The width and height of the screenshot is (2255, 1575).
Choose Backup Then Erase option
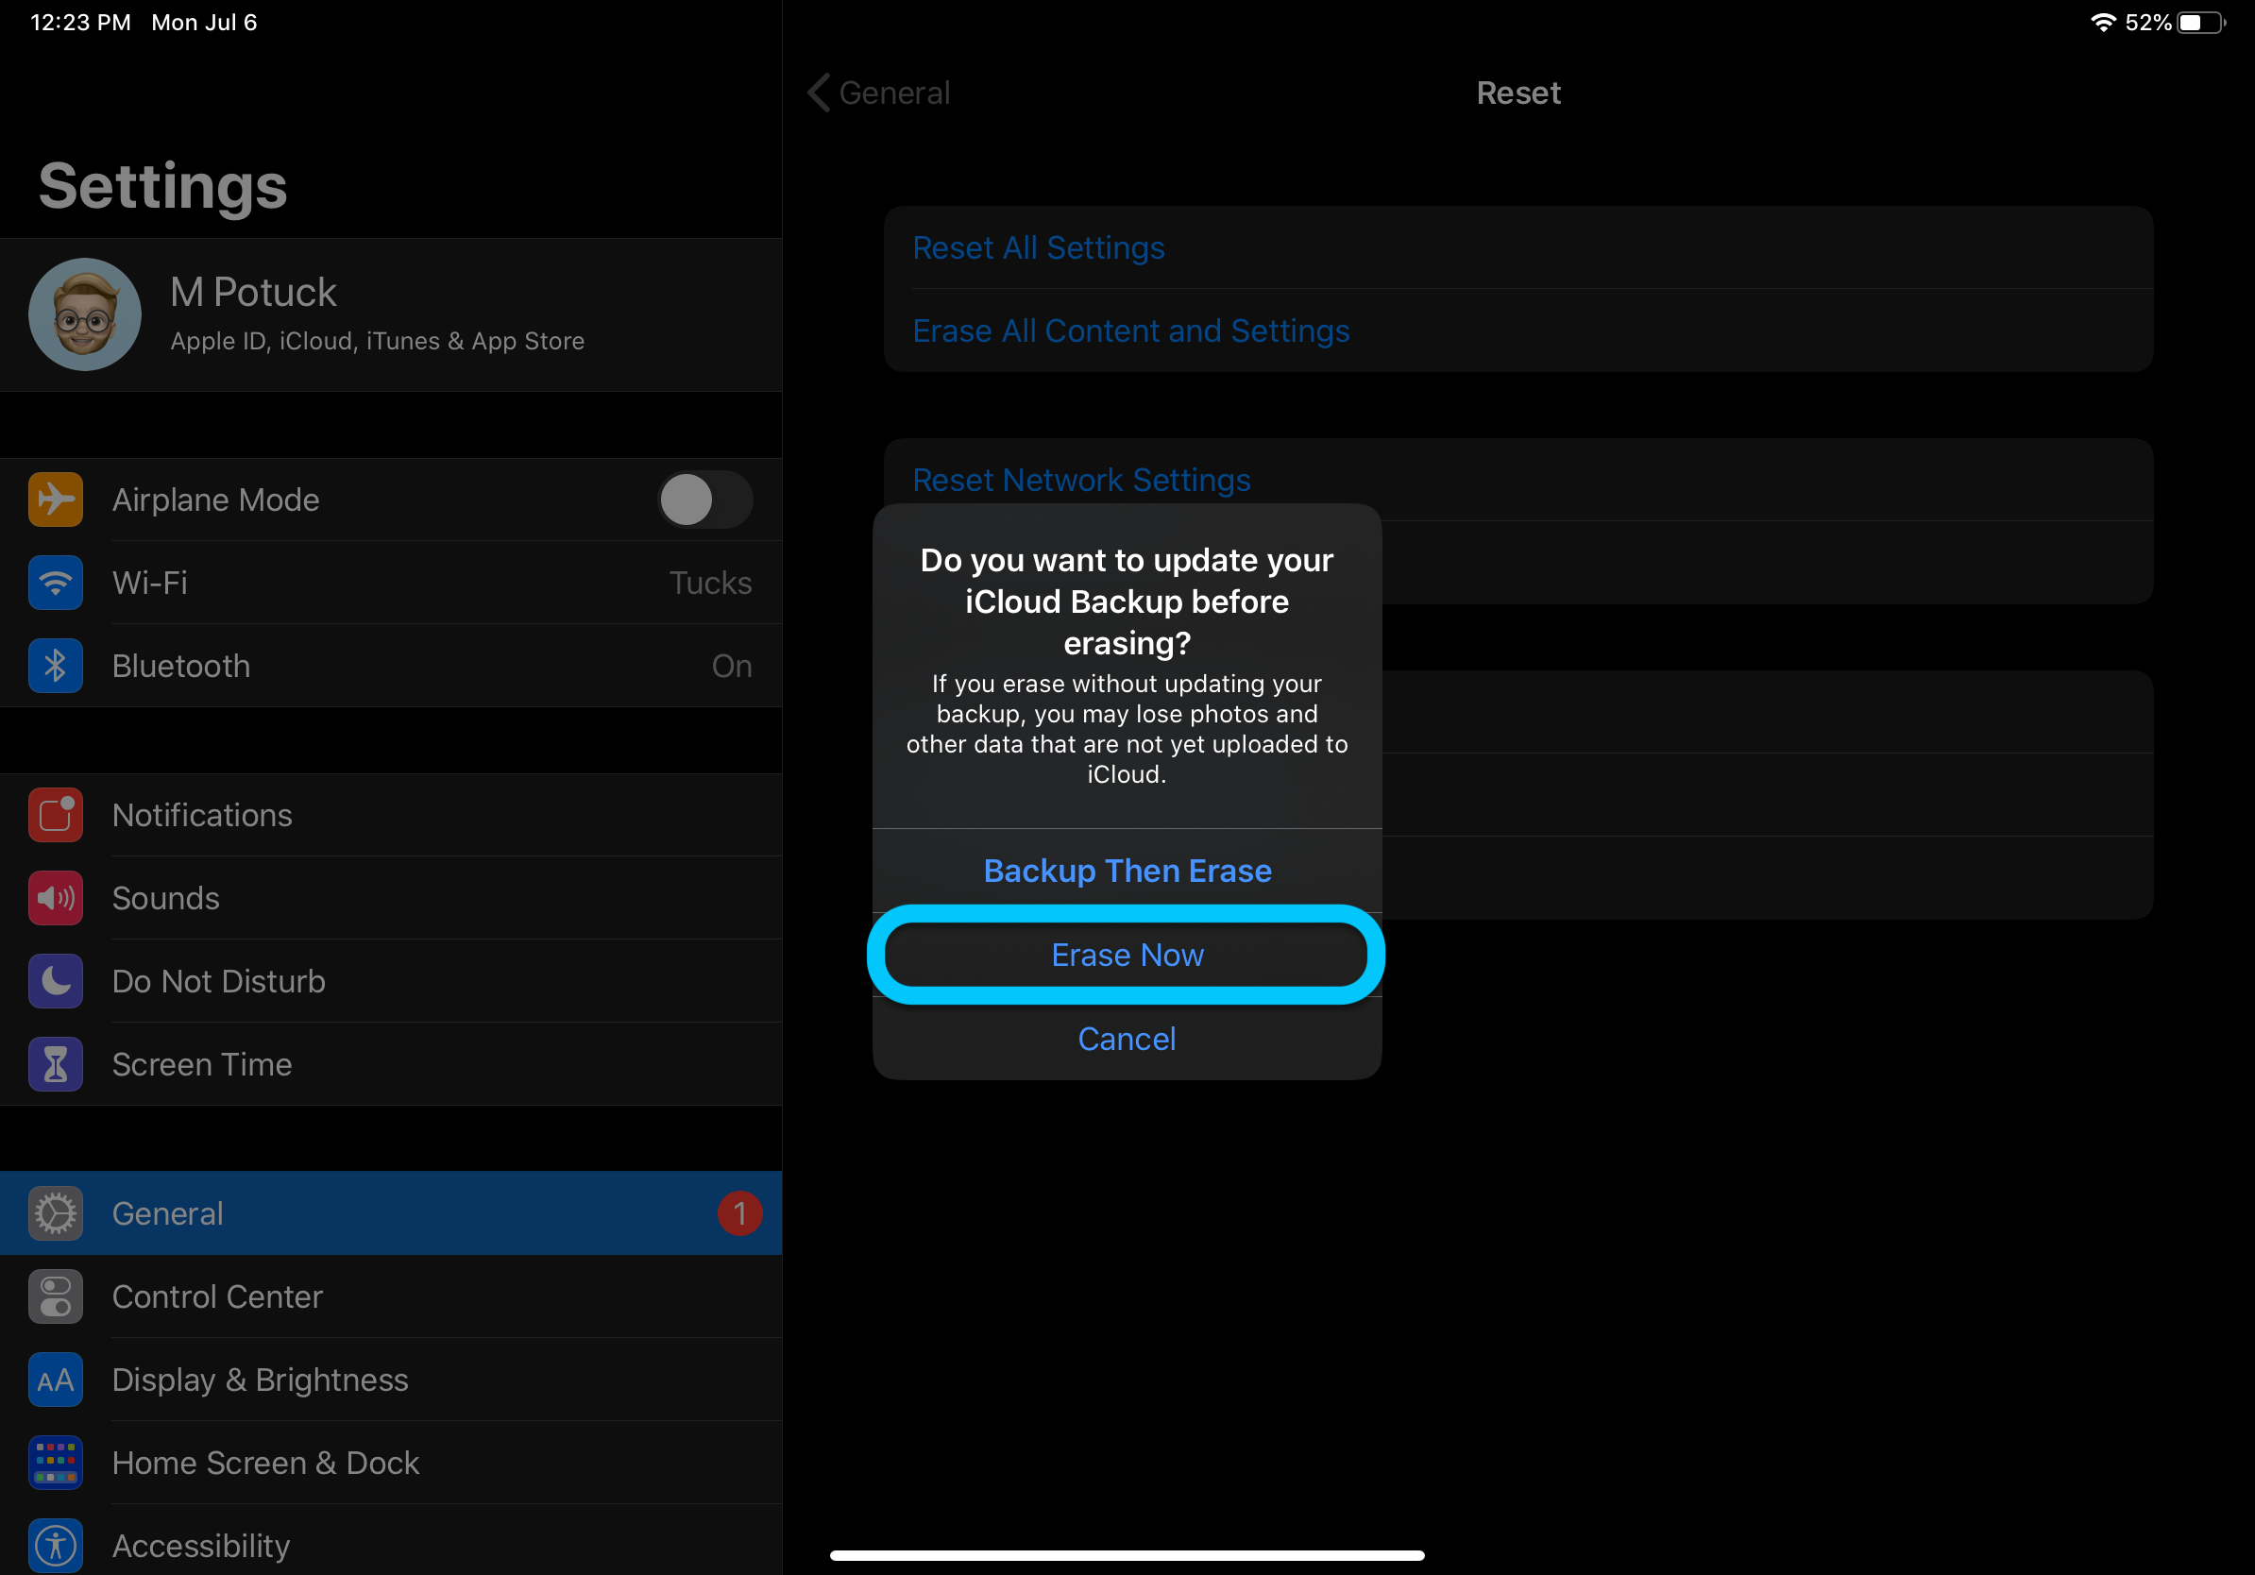point(1127,870)
